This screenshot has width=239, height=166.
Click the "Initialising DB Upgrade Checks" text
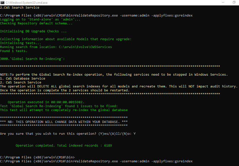33,31
